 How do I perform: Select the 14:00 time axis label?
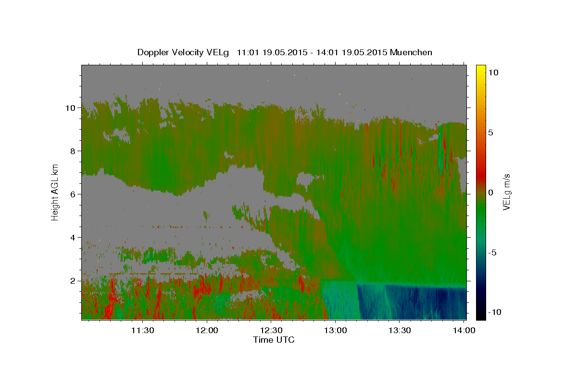point(464,330)
